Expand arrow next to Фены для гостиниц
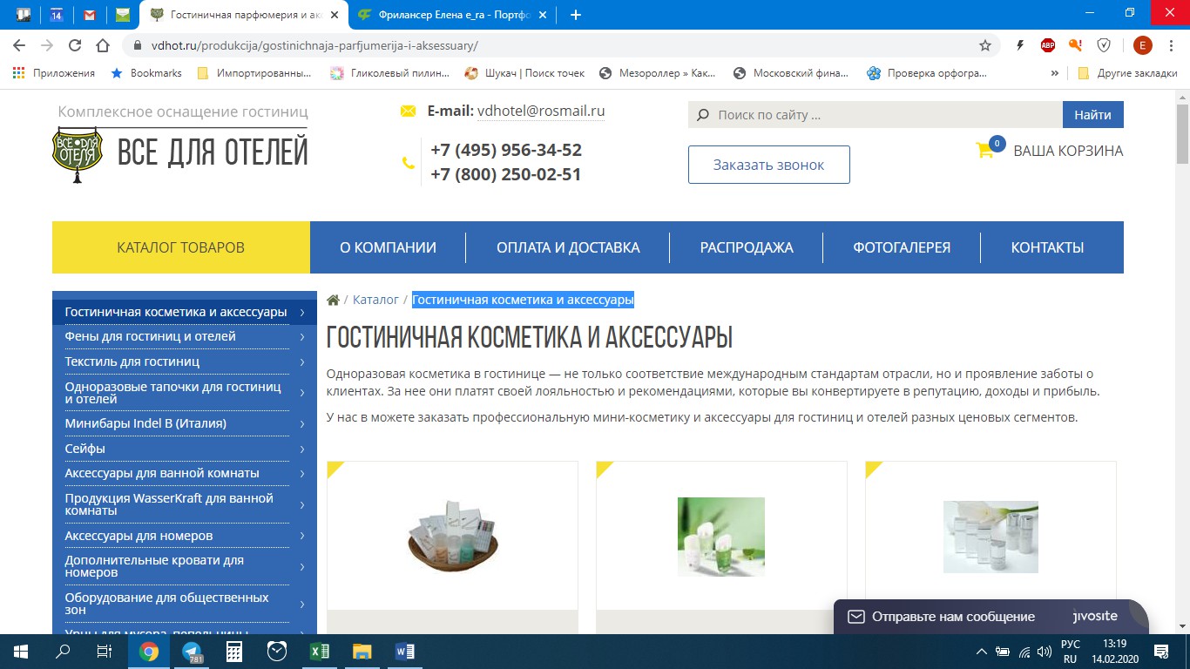 click(301, 336)
